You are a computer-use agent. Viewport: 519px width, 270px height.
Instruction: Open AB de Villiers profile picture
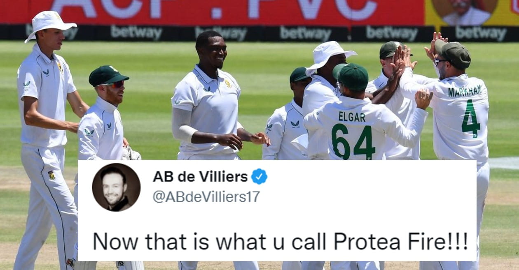click(x=116, y=187)
